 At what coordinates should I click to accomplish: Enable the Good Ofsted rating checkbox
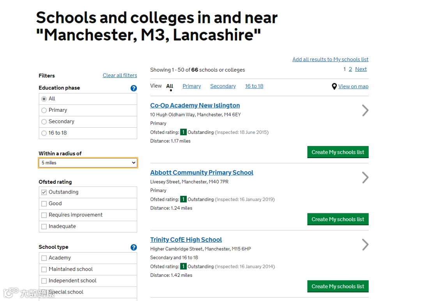[x=44, y=204]
